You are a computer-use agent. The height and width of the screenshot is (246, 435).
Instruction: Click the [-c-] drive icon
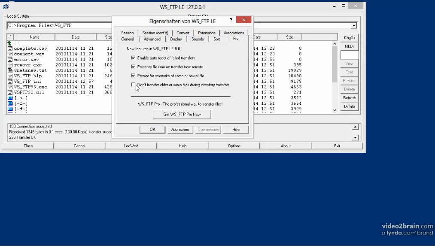pos(10,103)
